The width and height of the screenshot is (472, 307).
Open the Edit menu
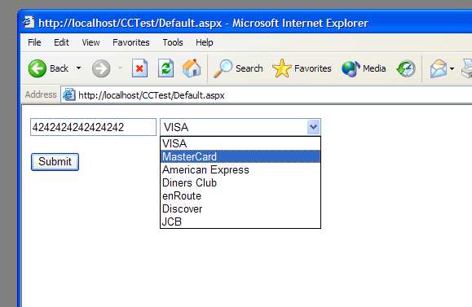point(61,42)
